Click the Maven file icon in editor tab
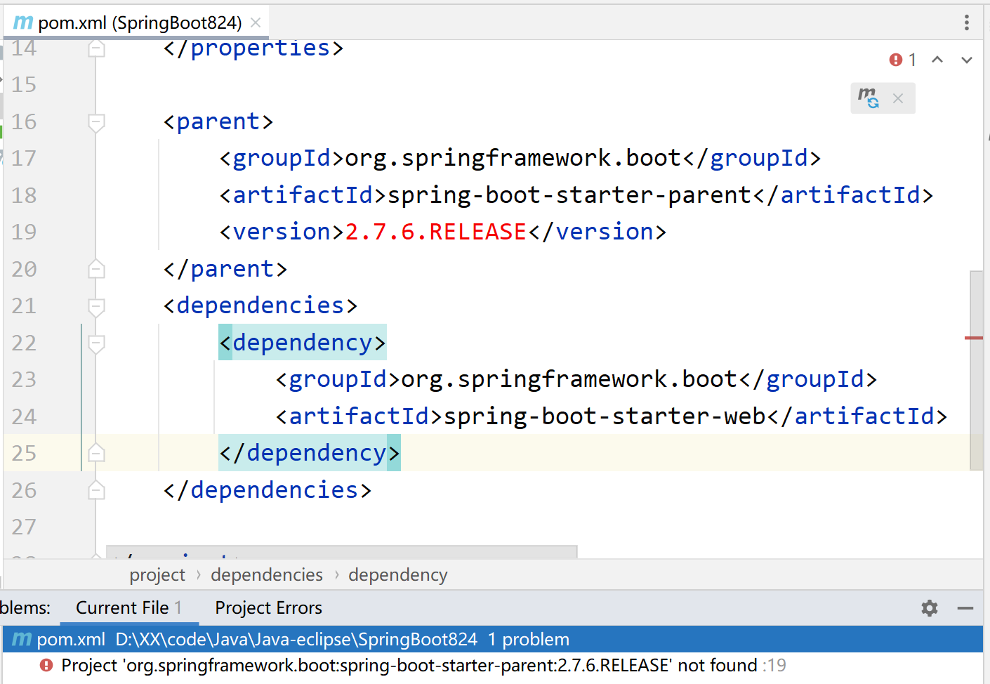This screenshot has height=684, width=990. (x=23, y=22)
